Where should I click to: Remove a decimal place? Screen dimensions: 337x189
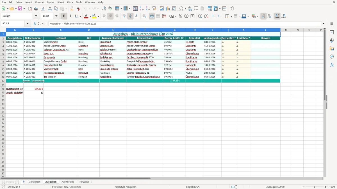206,16
